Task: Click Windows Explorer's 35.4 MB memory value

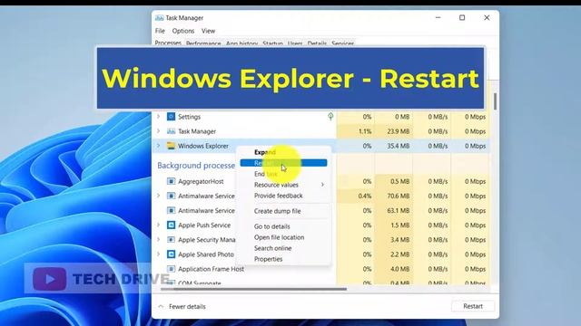Action: coord(398,146)
